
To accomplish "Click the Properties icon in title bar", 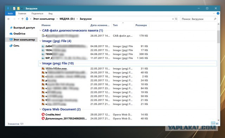I will tap(14, 8).
